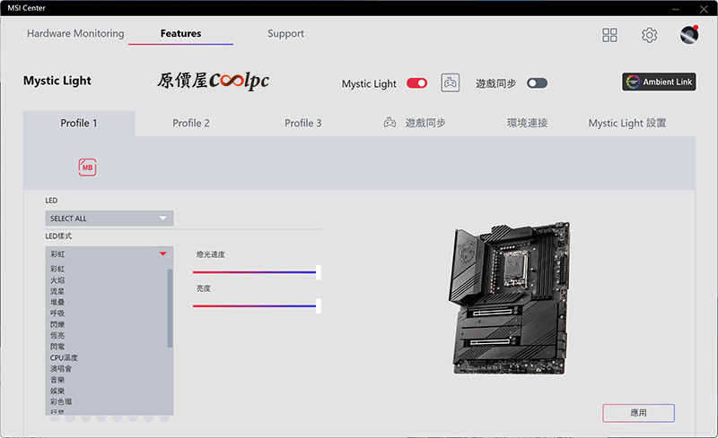Open the settings gear
The width and height of the screenshot is (718, 438).
[x=649, y=35]
